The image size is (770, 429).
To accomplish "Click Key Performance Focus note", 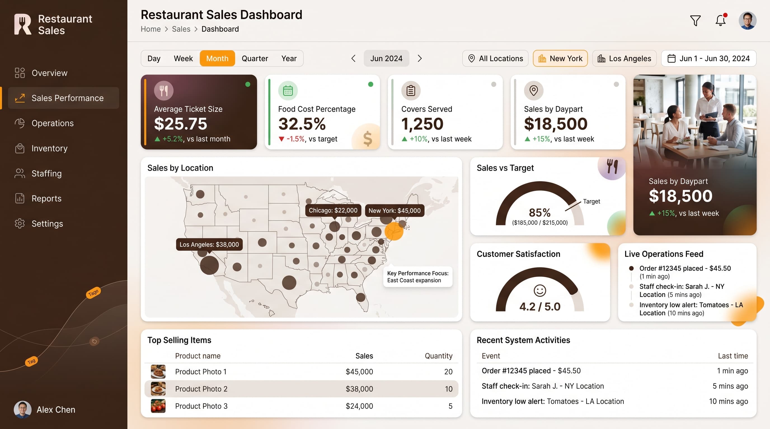I will coord(417,277).
